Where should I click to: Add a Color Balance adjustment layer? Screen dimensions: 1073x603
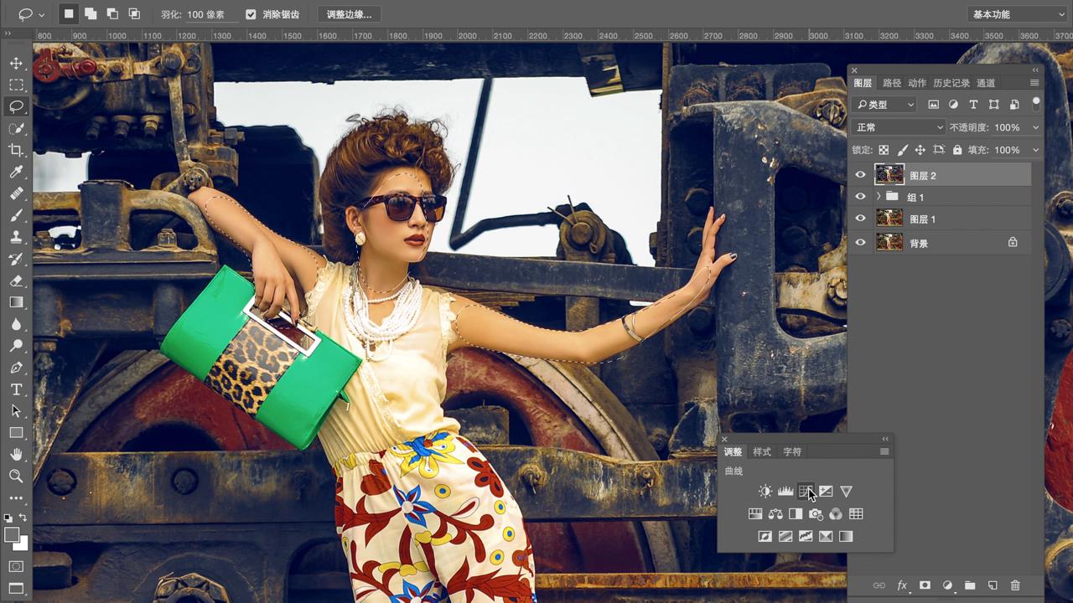coord(775,514)
